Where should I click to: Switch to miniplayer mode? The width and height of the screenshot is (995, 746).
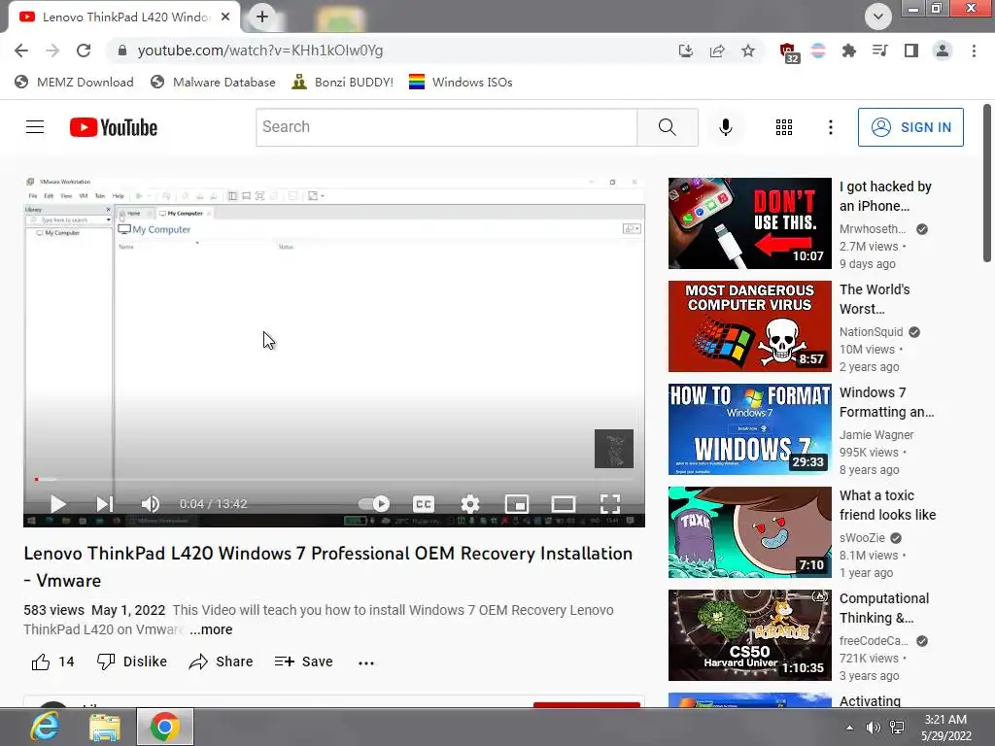(x=517, y=504)
